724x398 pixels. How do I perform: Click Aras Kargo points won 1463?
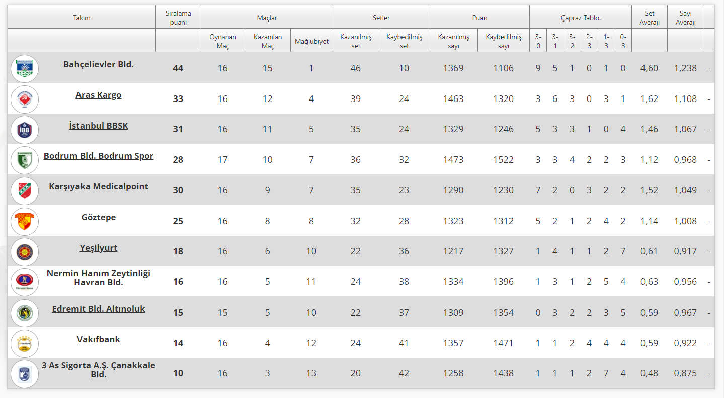point(453,99)
